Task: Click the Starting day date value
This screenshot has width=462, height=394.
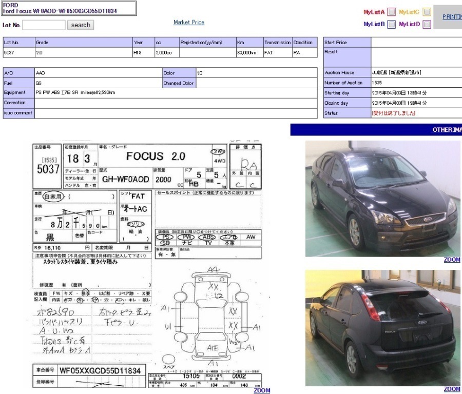Action: [x=399, y=93]
